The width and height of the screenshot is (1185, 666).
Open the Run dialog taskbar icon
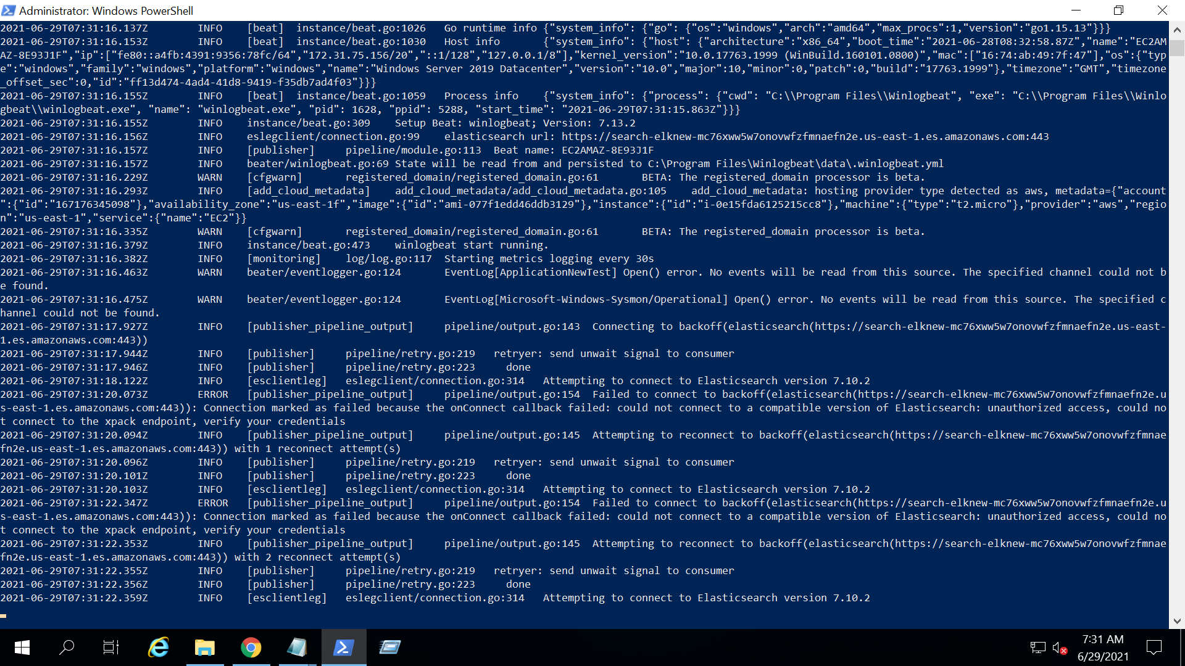(x=389, y=647)
